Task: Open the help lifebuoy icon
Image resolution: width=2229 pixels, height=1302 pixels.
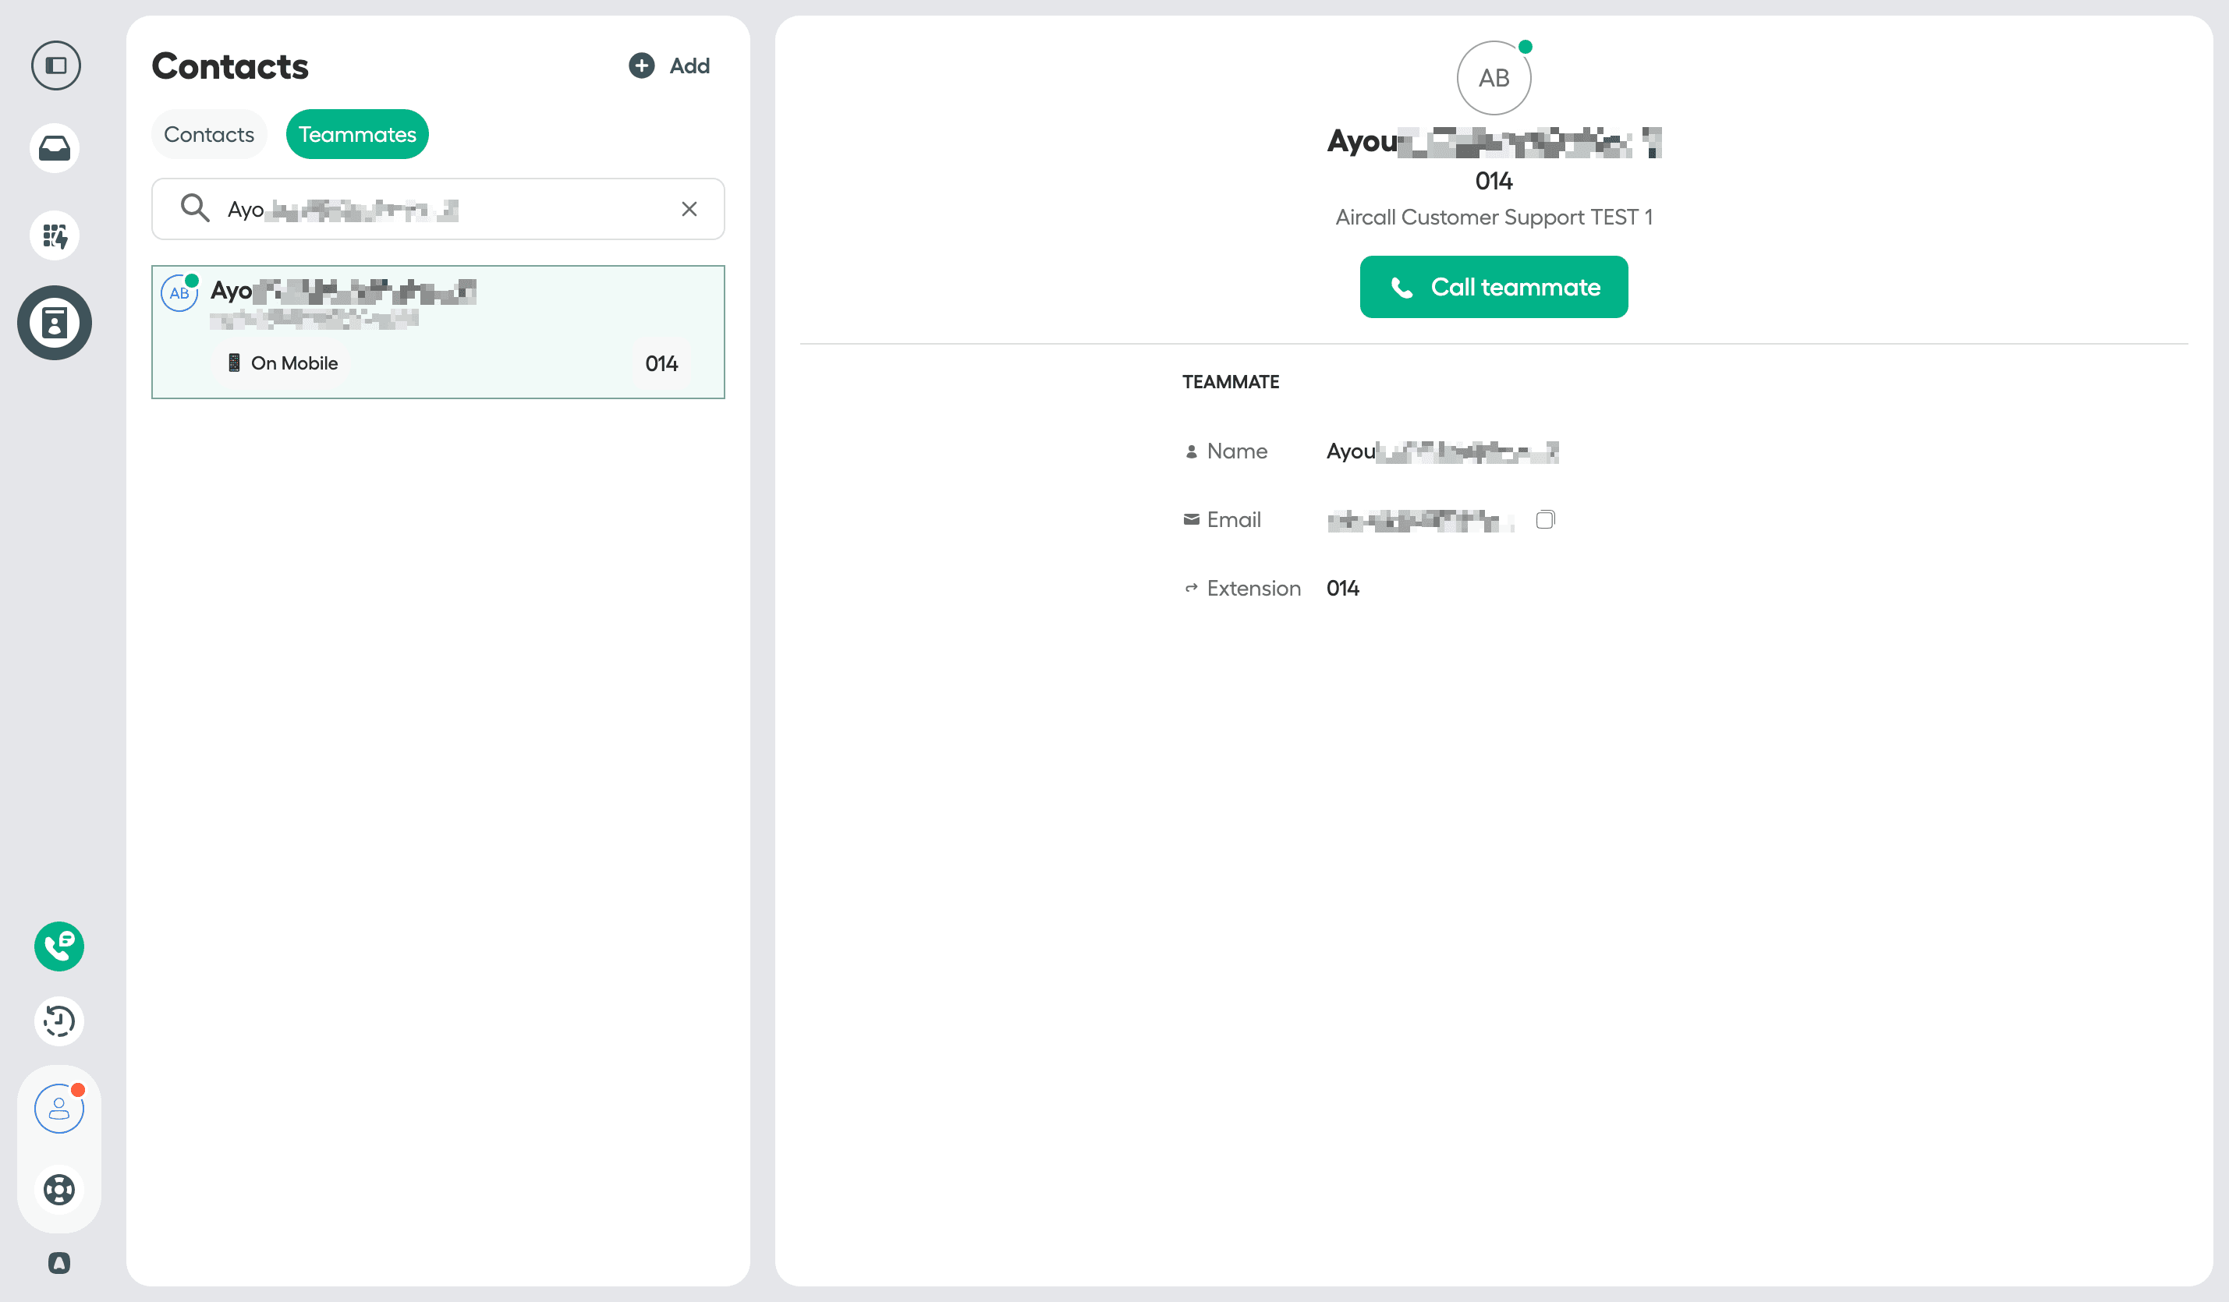Action: click(x=59, y=1189)
